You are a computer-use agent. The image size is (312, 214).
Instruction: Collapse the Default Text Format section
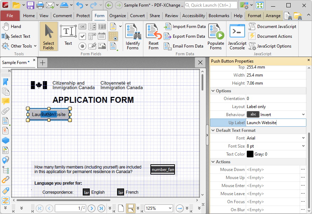coord(213,130)
